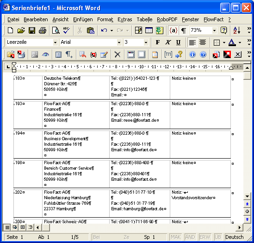Paste from clipboard icon

coord(91,30)
